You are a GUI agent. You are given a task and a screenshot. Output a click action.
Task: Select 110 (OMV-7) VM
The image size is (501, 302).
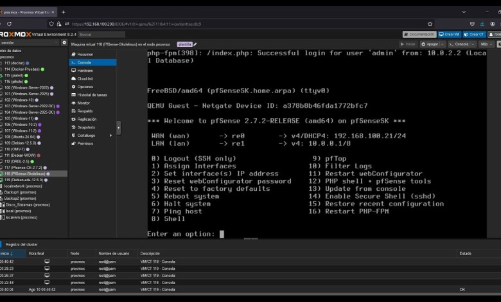[x=14, y=149]
